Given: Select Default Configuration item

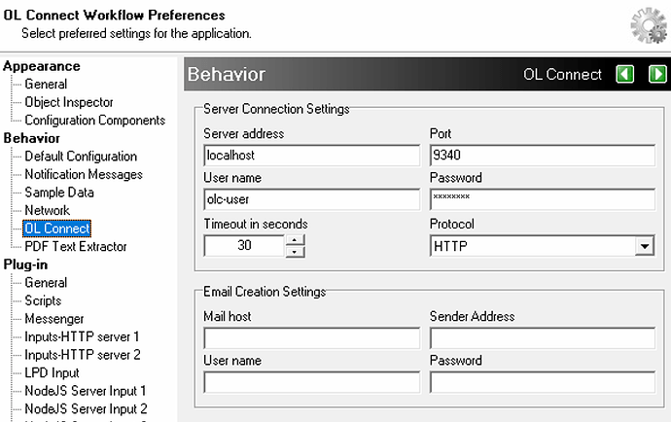Looking at the screenshot, I should pos(81,157).
